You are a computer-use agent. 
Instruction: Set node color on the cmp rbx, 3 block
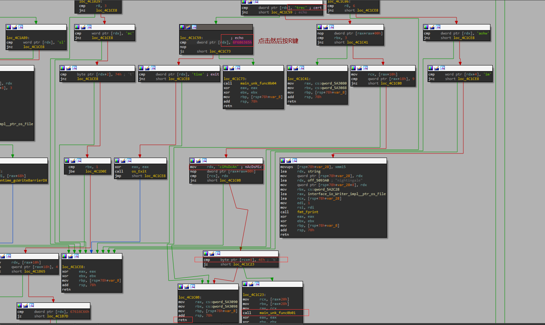320,27
